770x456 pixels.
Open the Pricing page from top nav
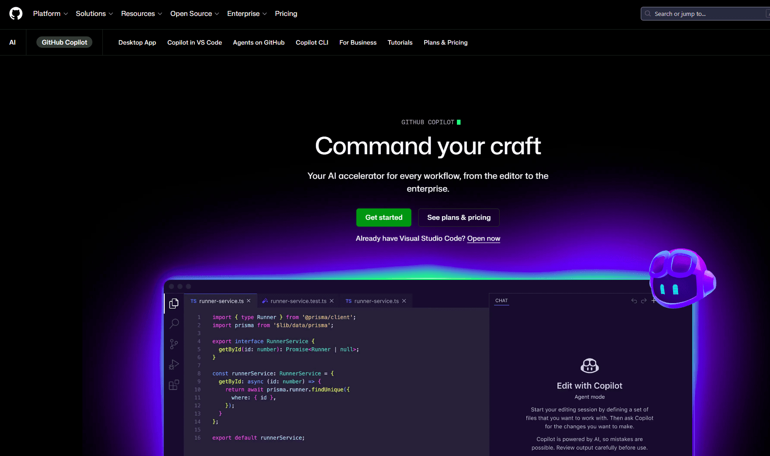(x=286, y=14)
